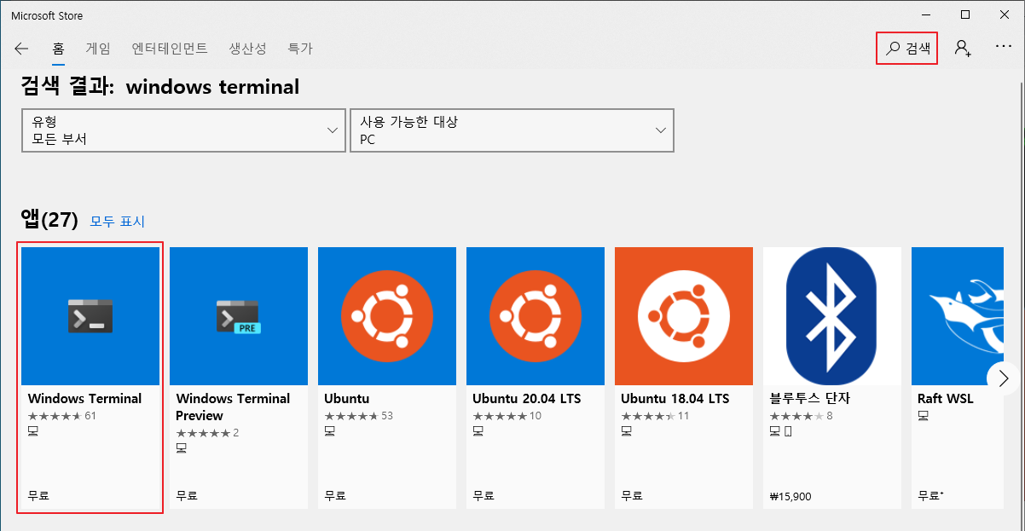Click the 모두 표시 link
The height and width of the screenshot is (531, 1025).
click(x=118, y=222)
